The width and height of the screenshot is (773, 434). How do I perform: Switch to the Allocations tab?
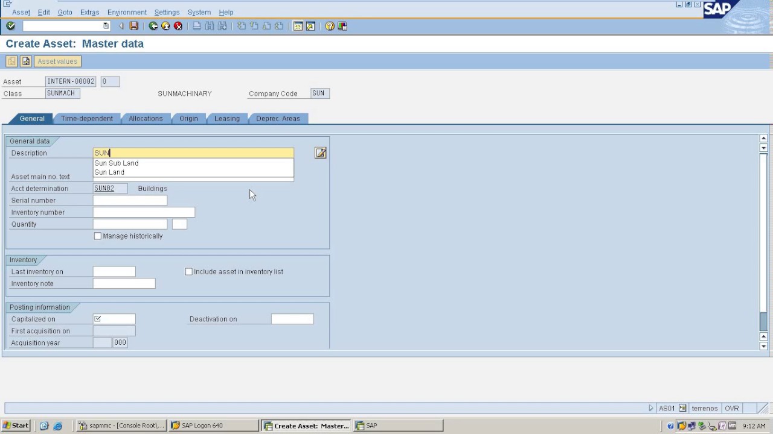146,119
